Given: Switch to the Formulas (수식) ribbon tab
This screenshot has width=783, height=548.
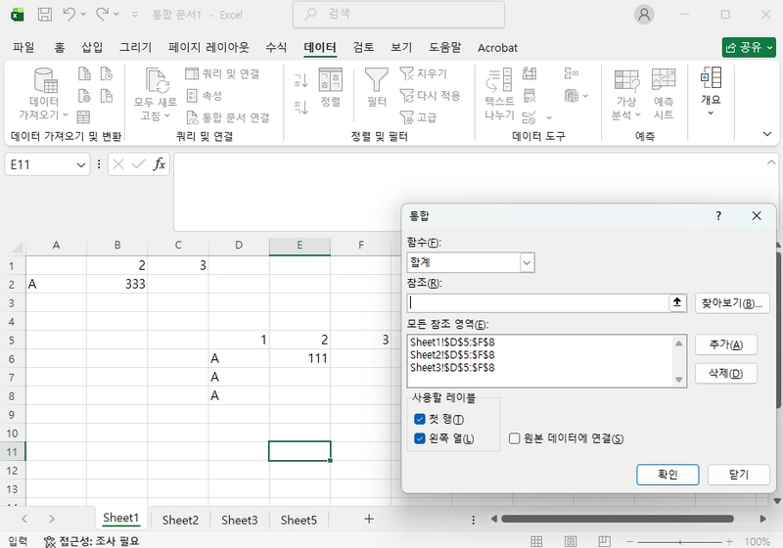Looking at the screenshot, I should (276, 47).
